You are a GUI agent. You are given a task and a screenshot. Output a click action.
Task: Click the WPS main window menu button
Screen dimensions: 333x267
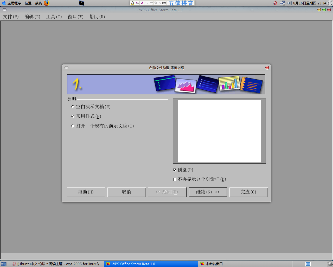[4, 10]
